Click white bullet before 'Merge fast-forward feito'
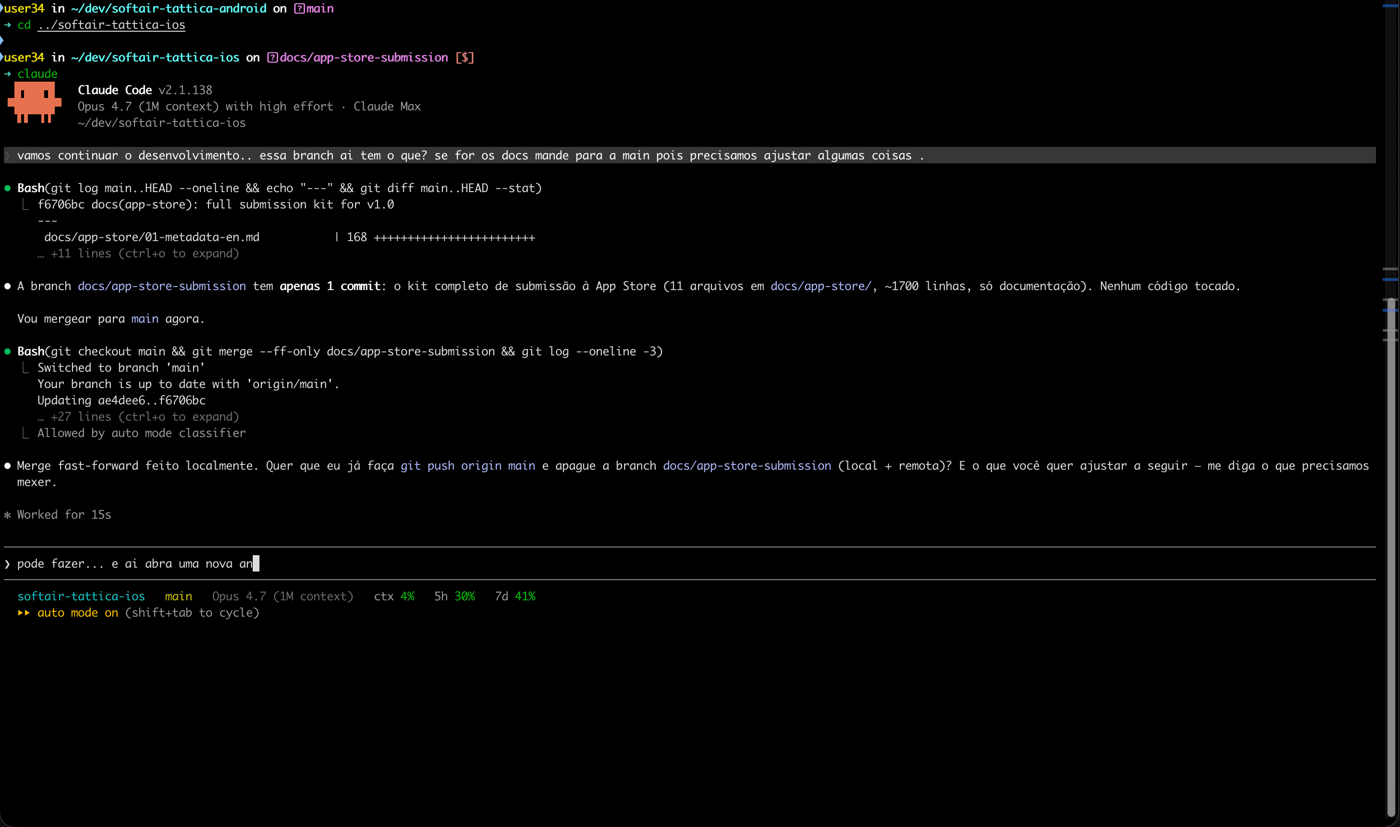The image size is (1400, 827). [x=8, y=465]
